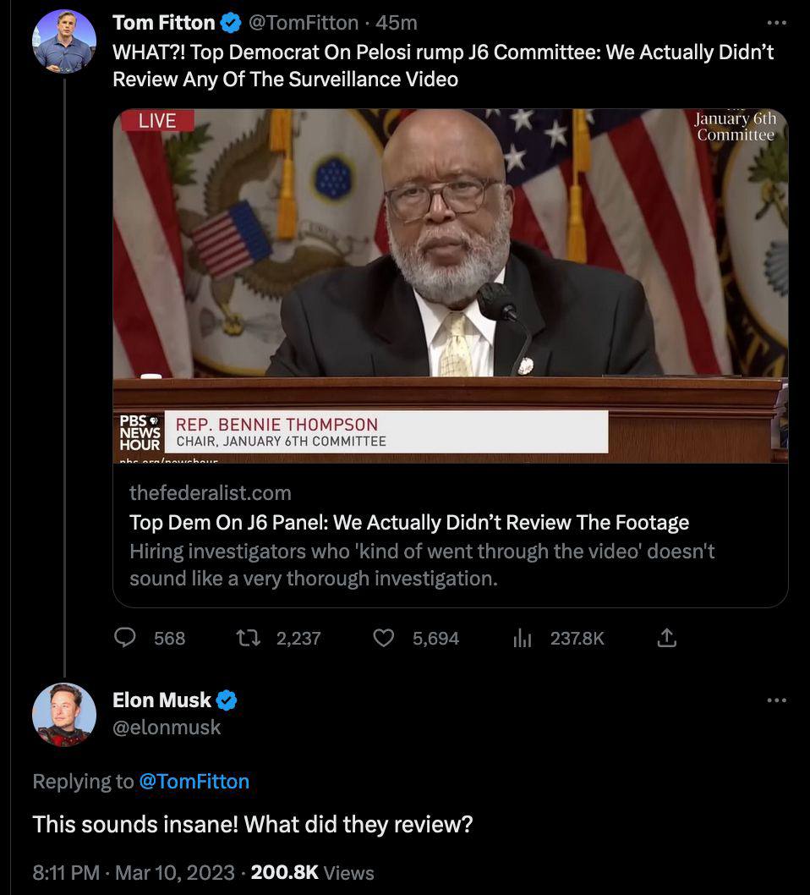Click the @TomFitton mention in Replying to

(194, 781)
